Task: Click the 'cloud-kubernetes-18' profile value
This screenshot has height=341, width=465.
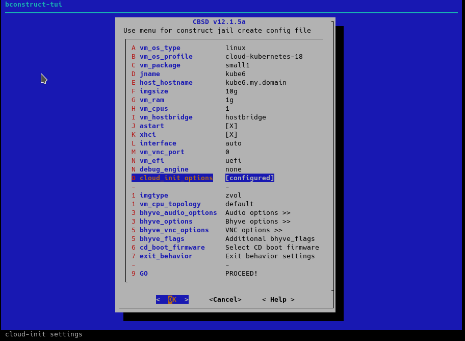Action: tap(264, 57)
